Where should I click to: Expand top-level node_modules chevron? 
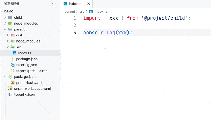point(5,23)
